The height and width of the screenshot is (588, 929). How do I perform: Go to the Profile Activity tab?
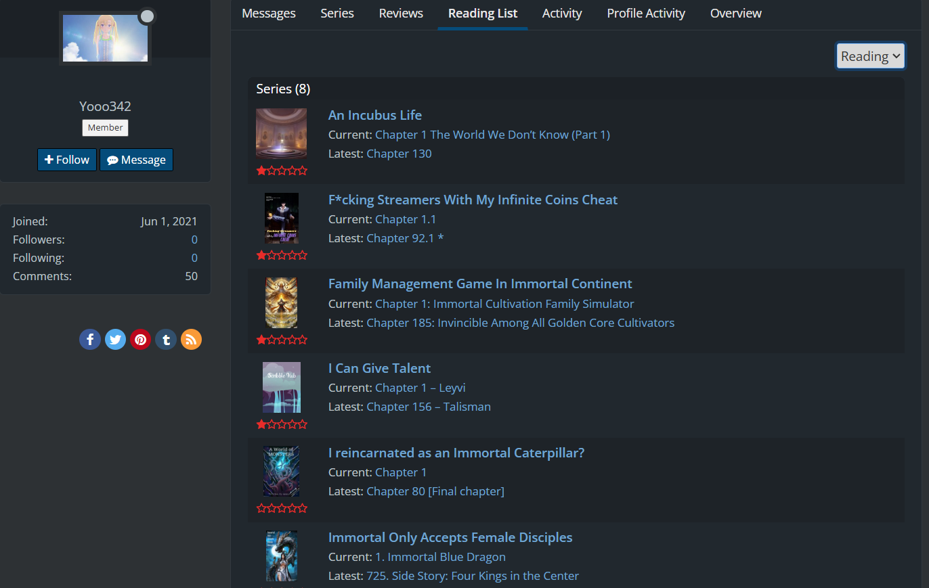tap(646, 14)
